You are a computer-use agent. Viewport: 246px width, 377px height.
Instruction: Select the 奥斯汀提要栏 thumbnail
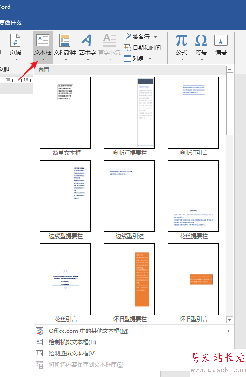[x=129, y=113]
